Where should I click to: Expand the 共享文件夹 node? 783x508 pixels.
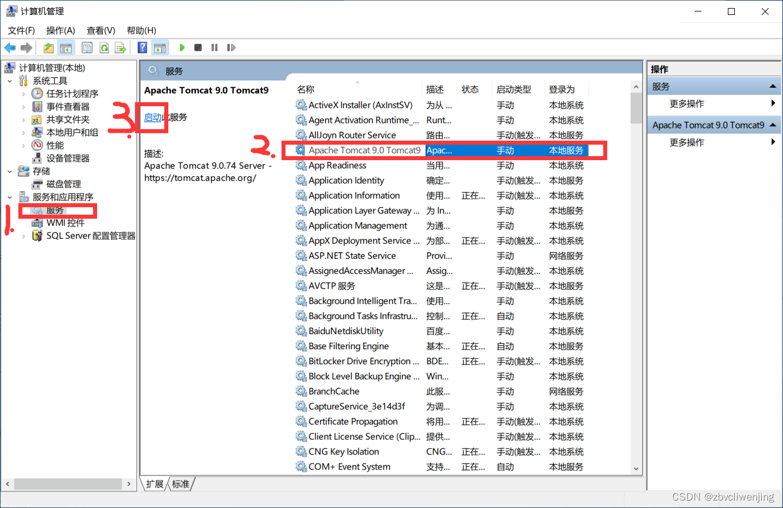[x=24, y=119]
